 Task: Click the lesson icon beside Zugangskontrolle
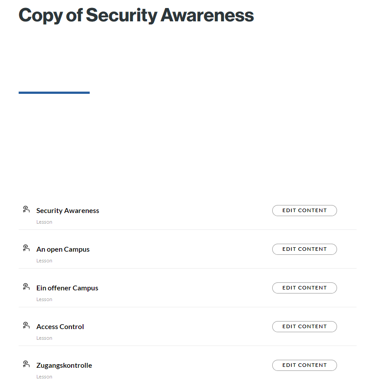(26, 364)
